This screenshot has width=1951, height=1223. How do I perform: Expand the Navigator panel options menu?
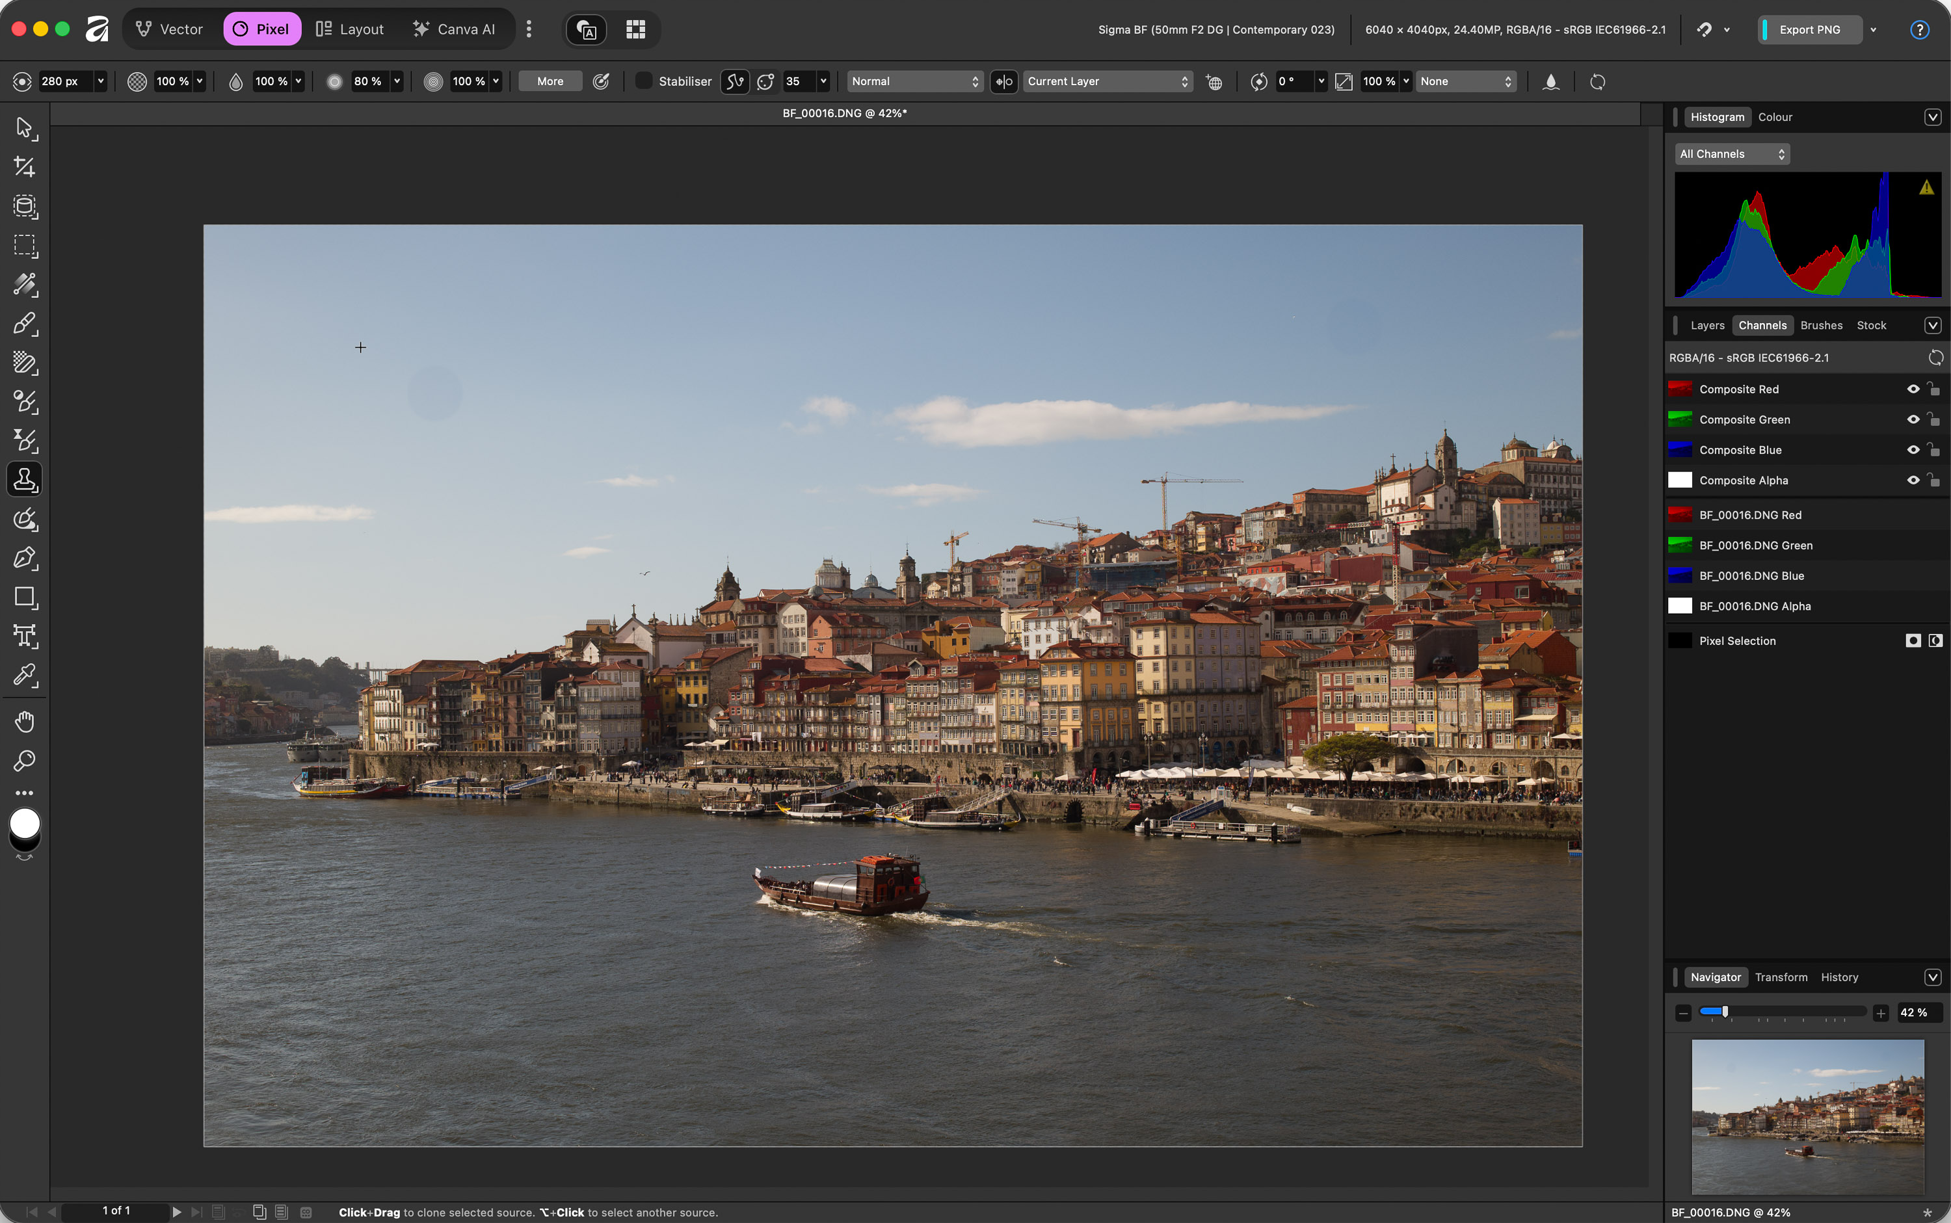(1932, 977)
